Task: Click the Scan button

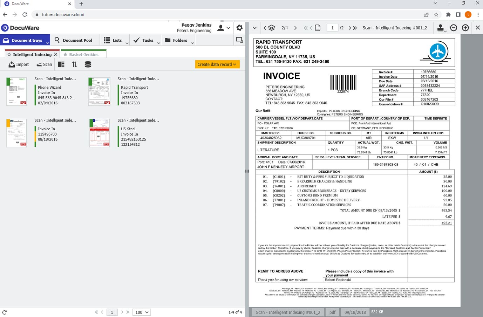Action: [44, 64]
